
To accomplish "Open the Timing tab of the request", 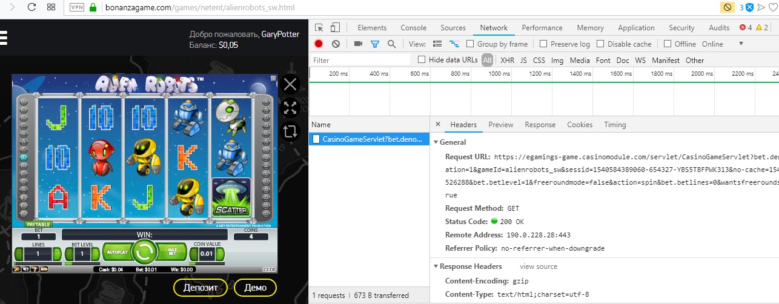I will click(615, 125).
